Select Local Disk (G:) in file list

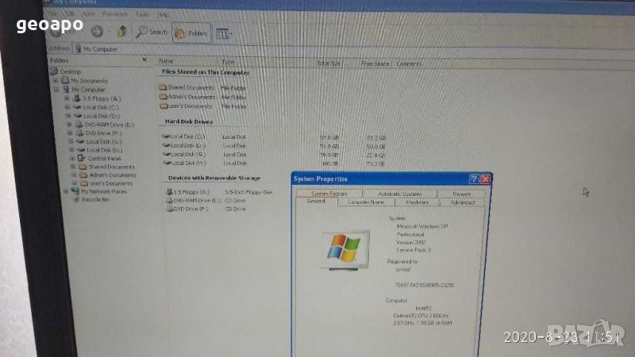(x=184, y=154)
